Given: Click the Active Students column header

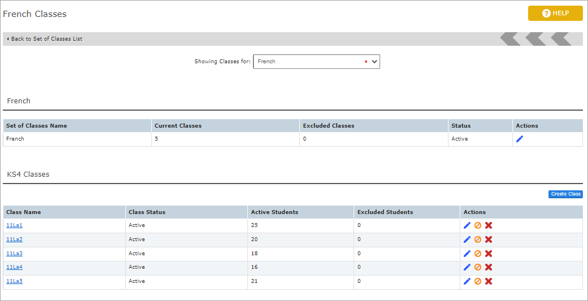Looking at the screenshot, I should pos(275,212).
